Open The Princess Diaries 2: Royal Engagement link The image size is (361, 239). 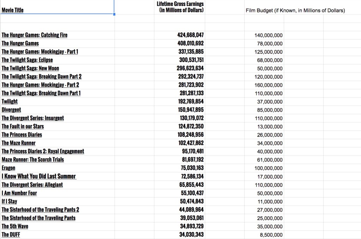(43, 151)
